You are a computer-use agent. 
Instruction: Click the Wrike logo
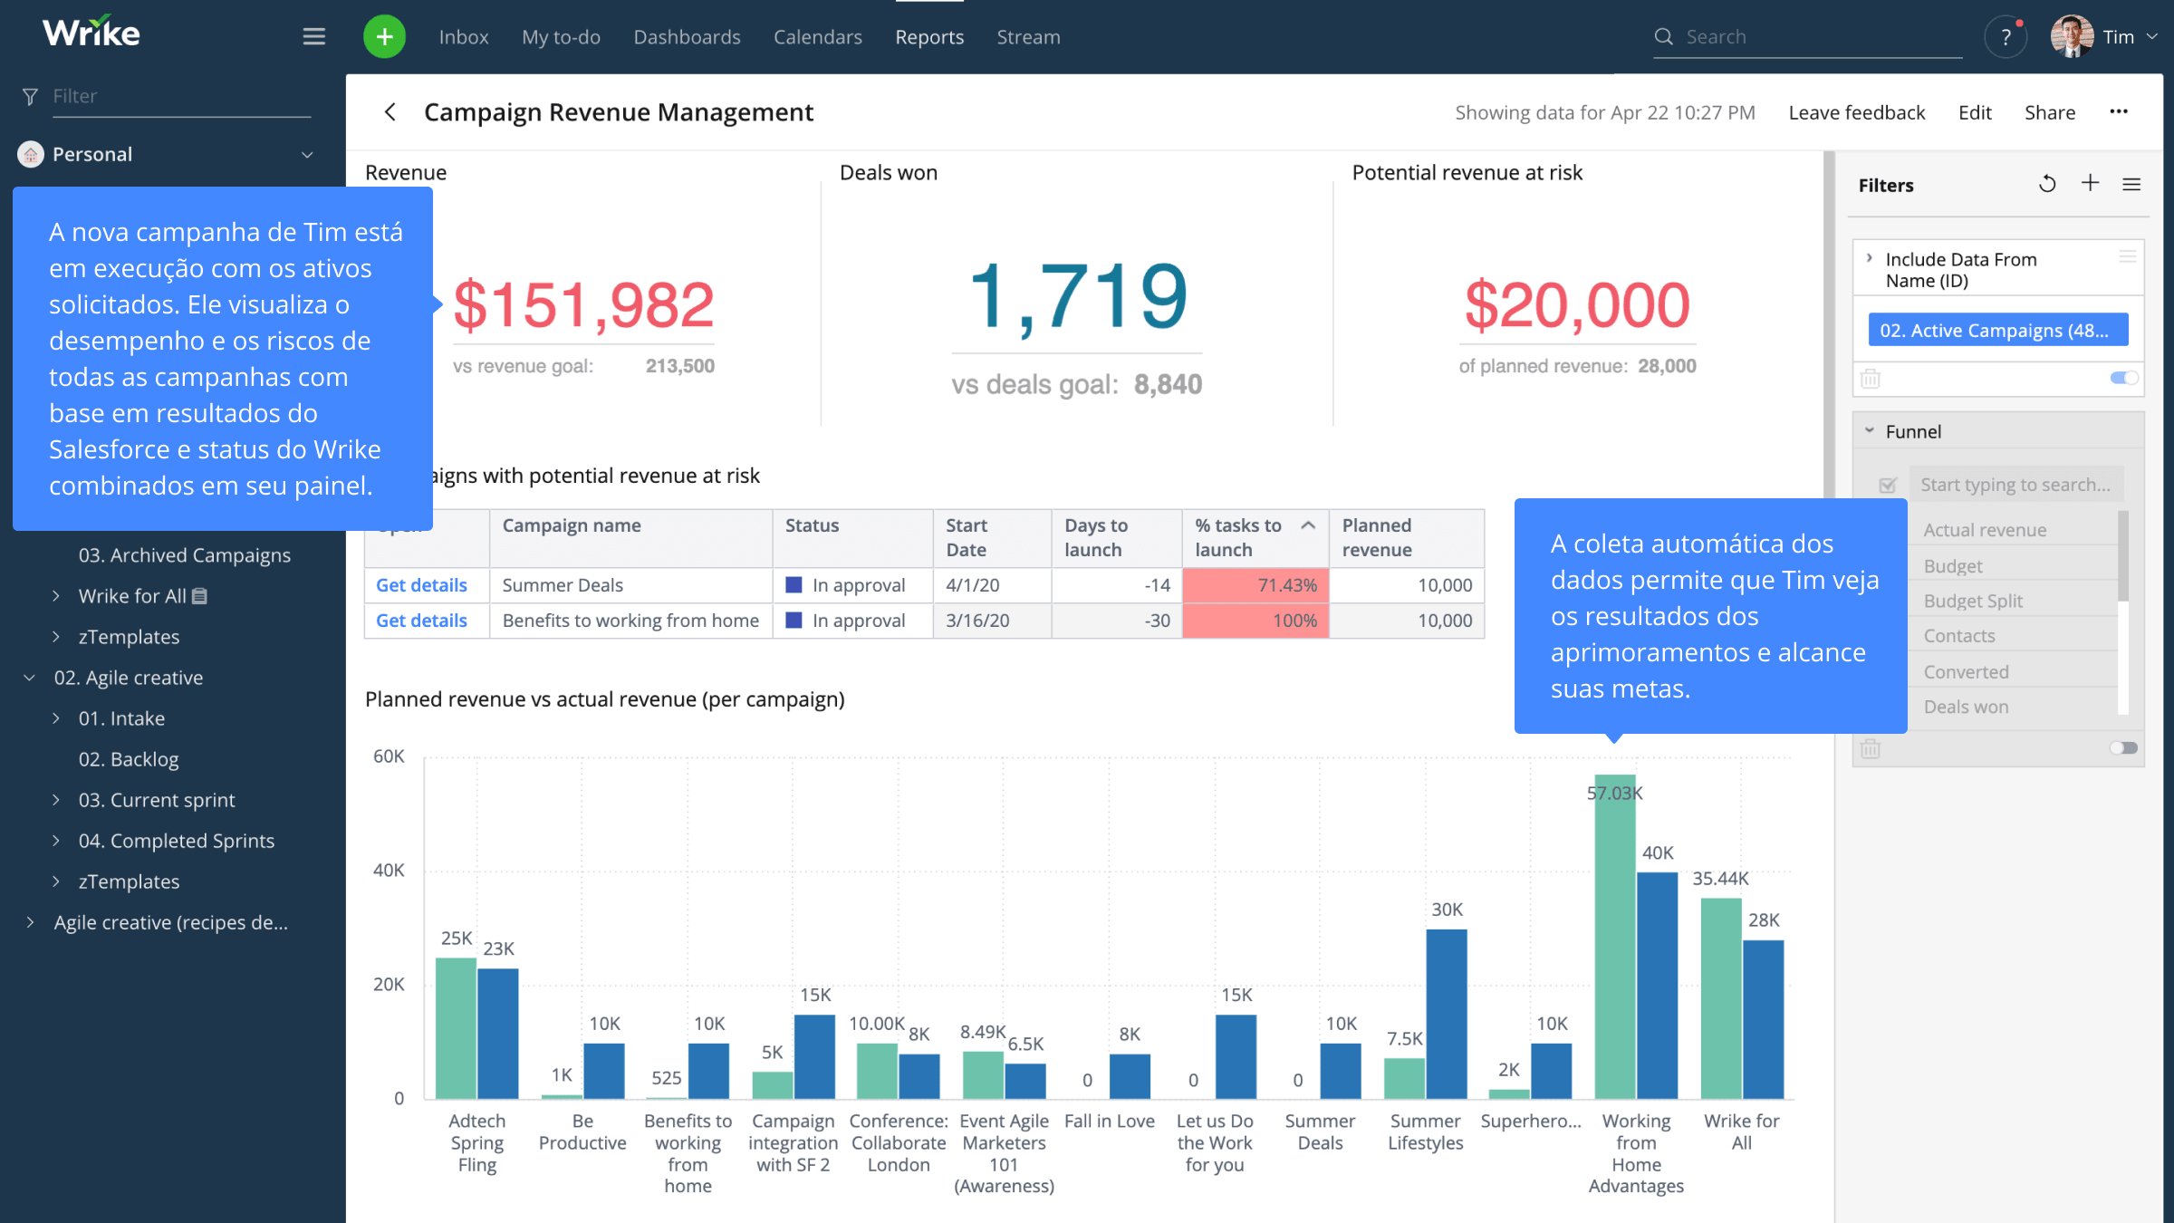click(x=91, y=33)
